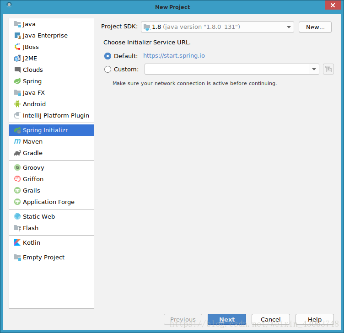The height and width of the screenshot is (333, 344).
Task: Click the Griffon red icon
Action: pyautogui.click(x=17, y=179)
